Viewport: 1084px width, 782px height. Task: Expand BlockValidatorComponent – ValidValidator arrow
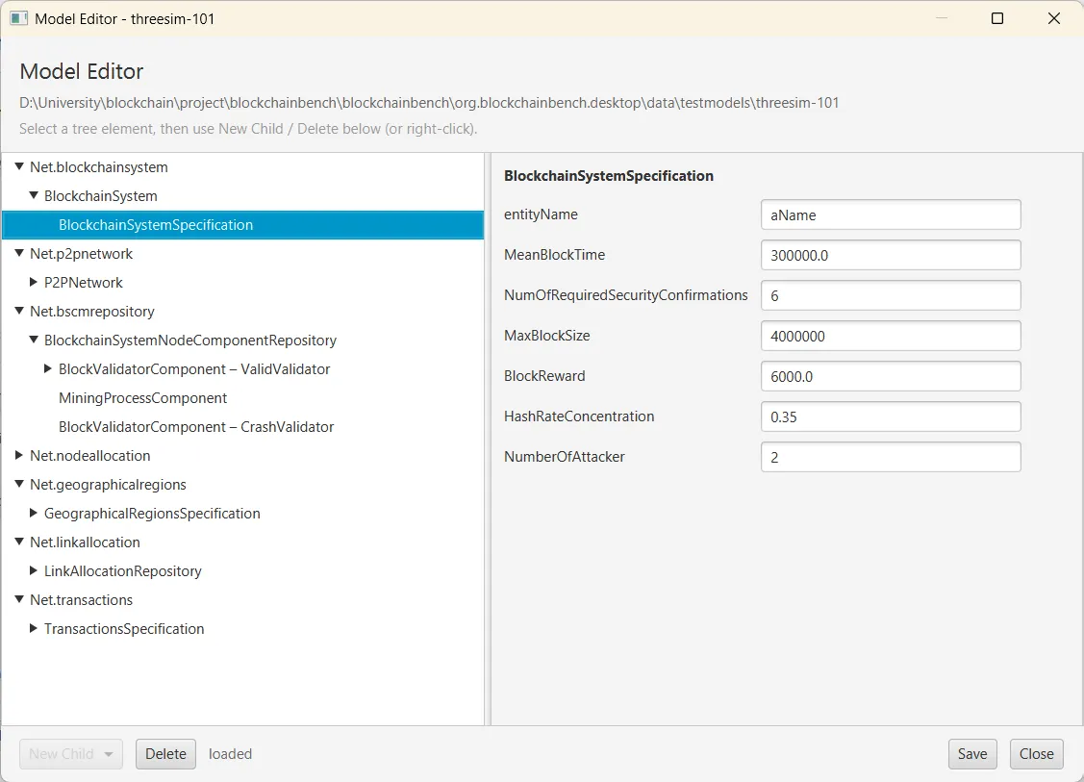tap(48, 368)
